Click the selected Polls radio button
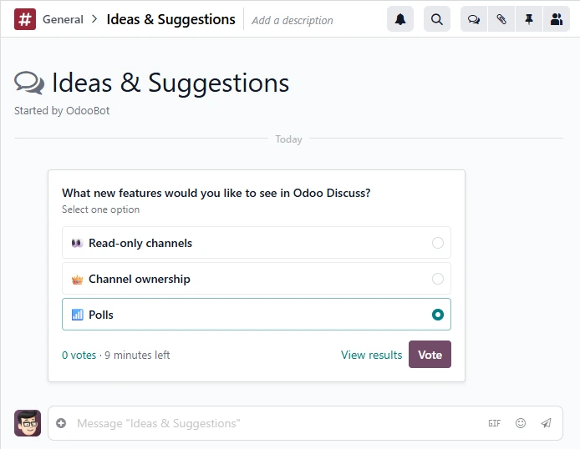 [x=438, y=315]
